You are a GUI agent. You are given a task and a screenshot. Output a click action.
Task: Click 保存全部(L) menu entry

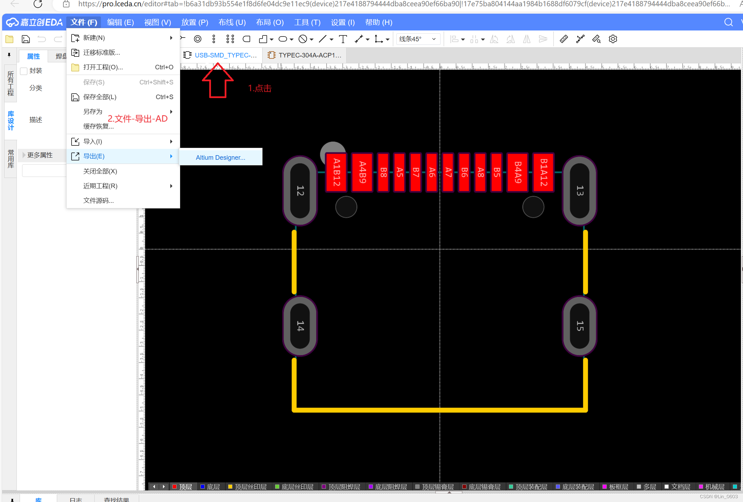(x=100, y=97)
